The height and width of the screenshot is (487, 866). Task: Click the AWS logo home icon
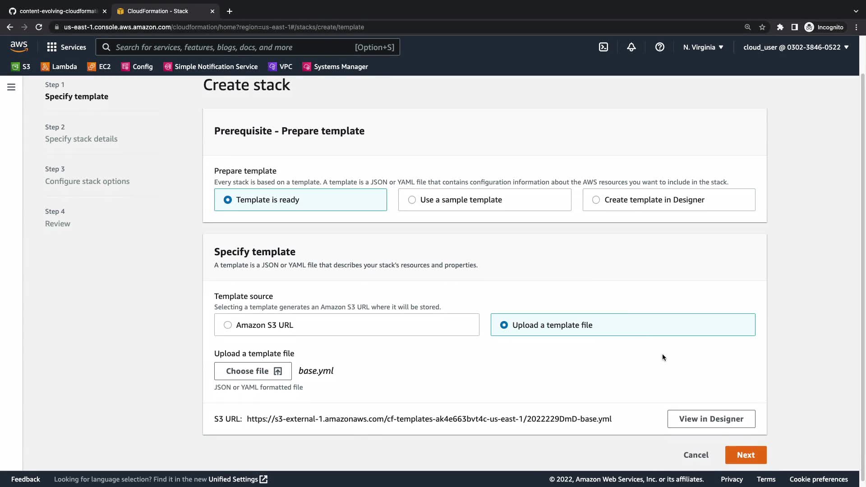pyautogui.click(x=19, y=46)
